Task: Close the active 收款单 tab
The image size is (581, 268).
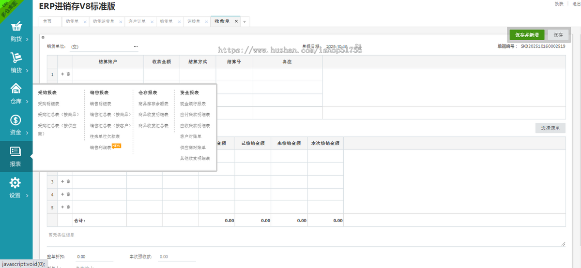Action: (x=236, y=21)
